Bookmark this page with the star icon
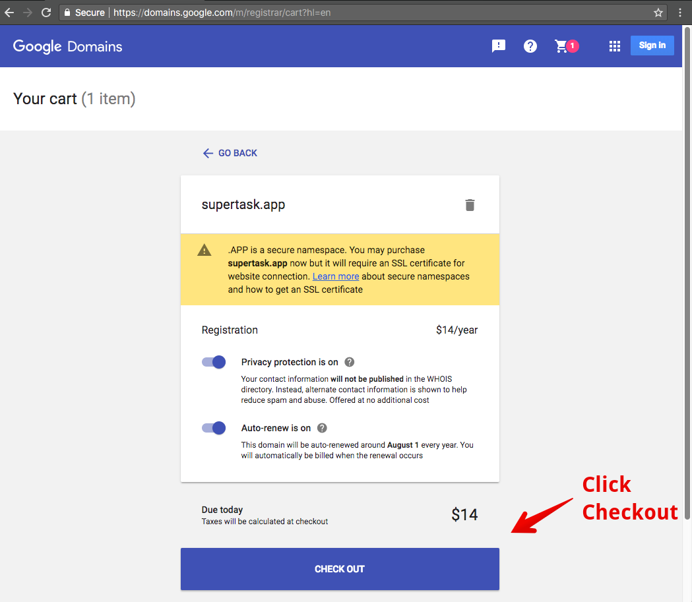The image size is (692, 602). [658, 13]
